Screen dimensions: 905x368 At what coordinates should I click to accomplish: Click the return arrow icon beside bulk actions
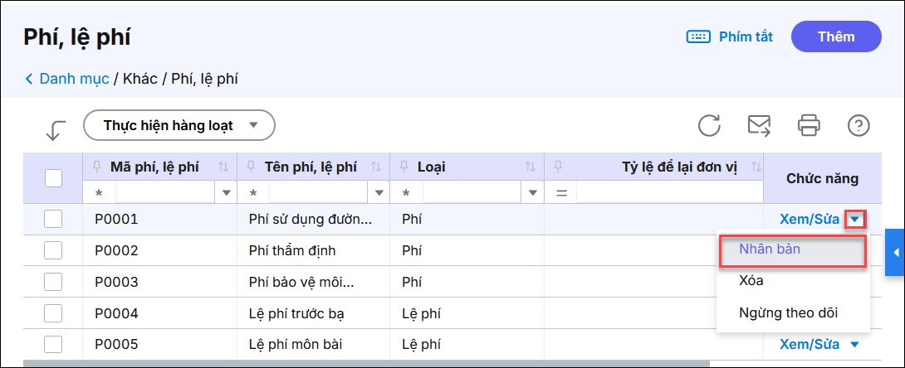56,129
